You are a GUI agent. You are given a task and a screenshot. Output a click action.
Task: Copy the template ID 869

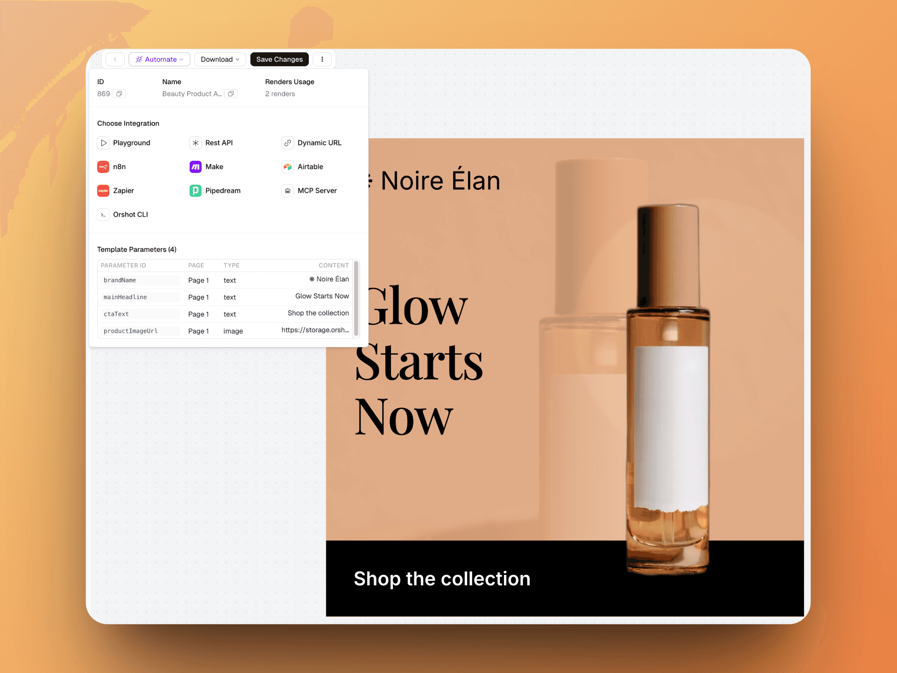pos(120,93)
